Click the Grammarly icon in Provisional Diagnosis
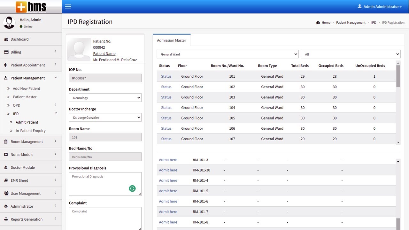The image size is (409, 230). pyautogui.click(x=132, y=188)
